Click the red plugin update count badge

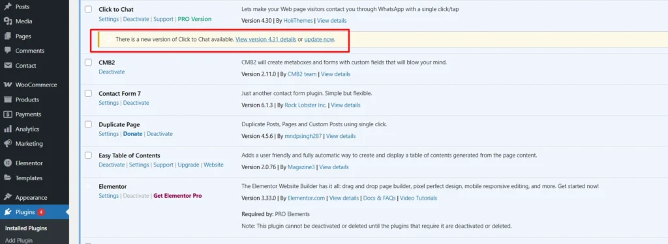click(x=41, y=212)
